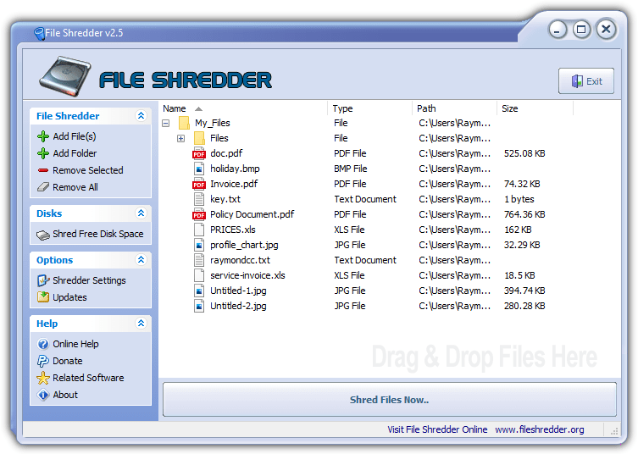Image resolution: width=638 pixels, height=454 pixels.
Task: Click the file icon beside PRICES.xls
Action: (199, 230)
